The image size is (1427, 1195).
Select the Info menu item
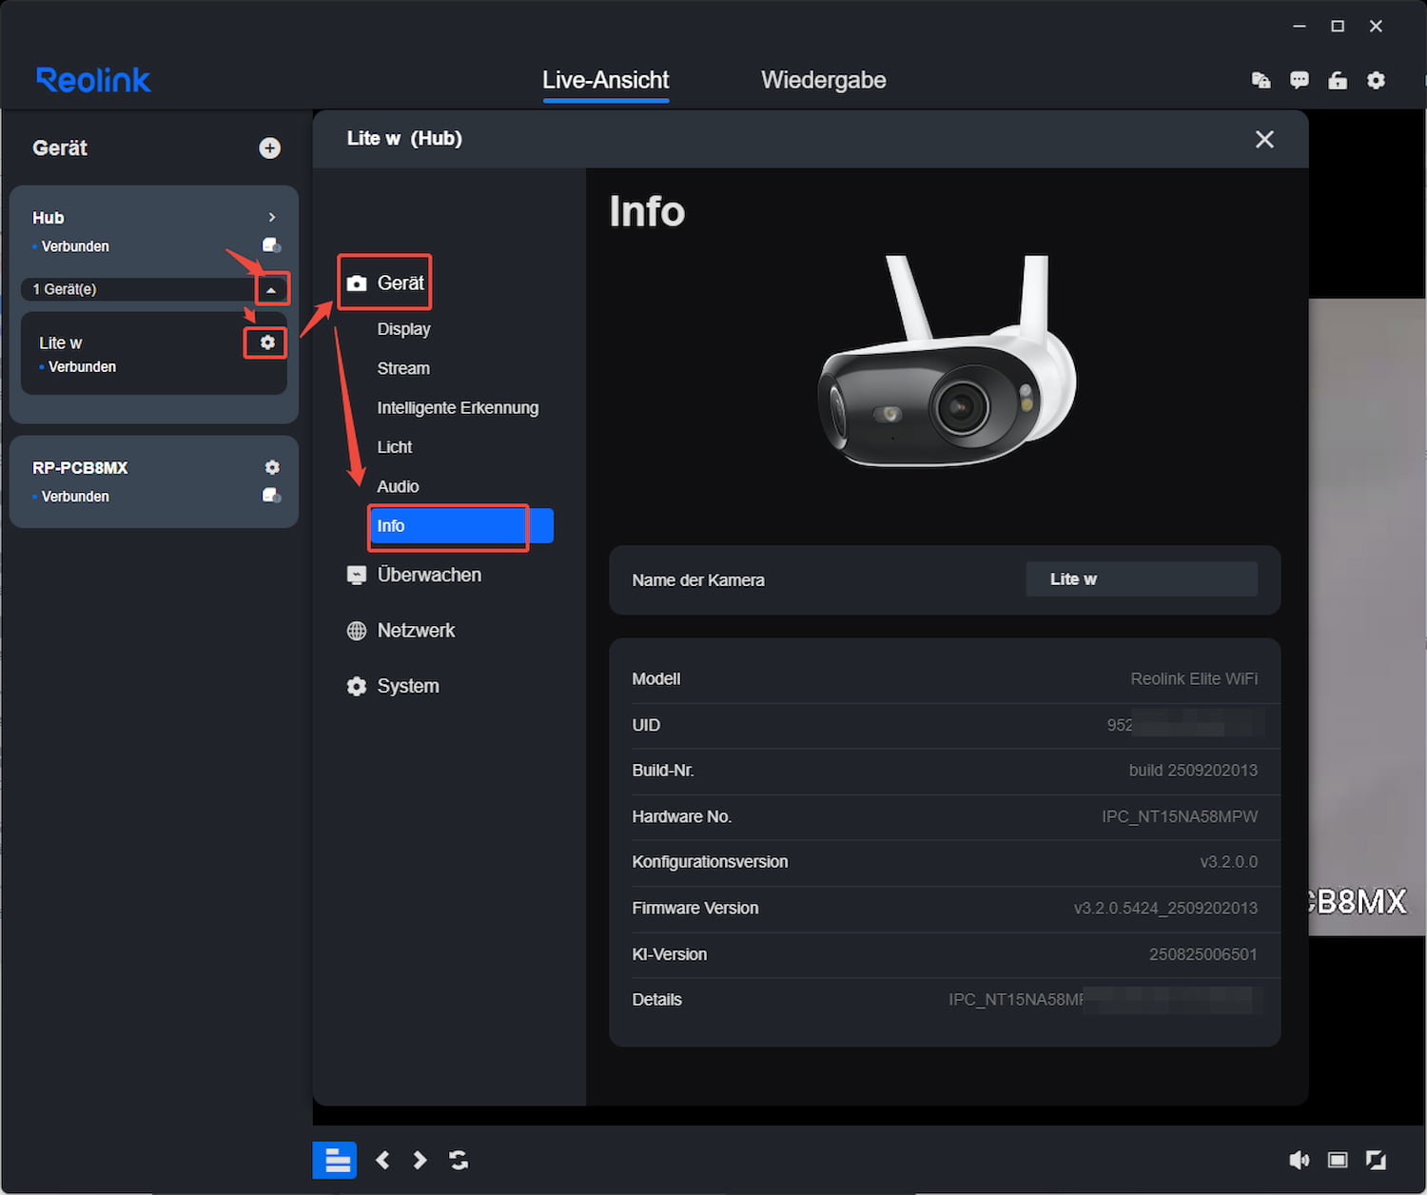pos(461,526)
